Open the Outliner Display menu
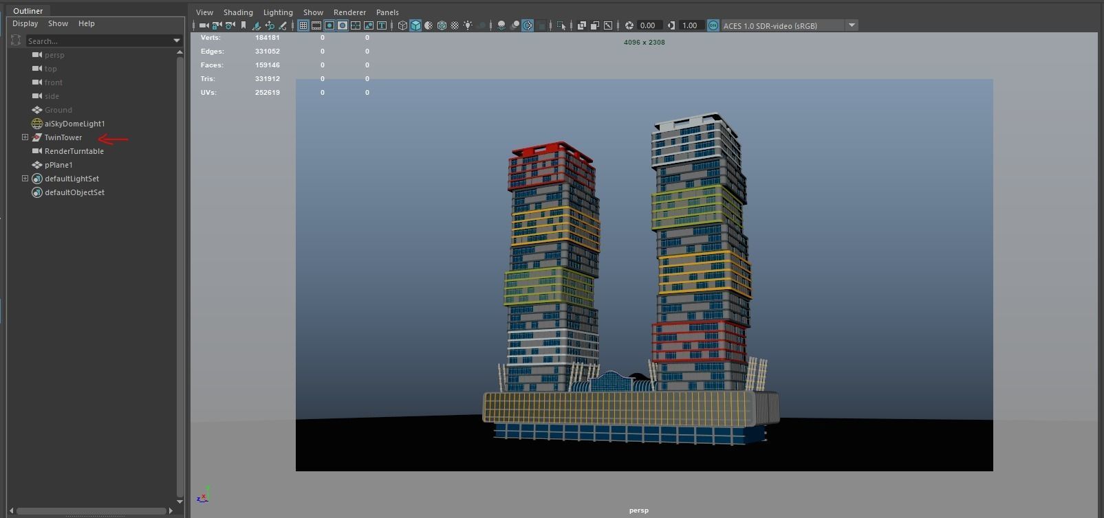Viewport: 1104px width, 518px height. (25, 23)
